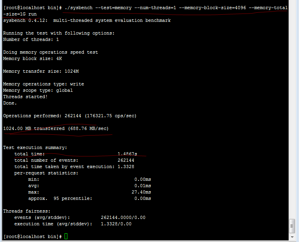The image size is (299, 242).
Task: Click the final '[root@localhost bin]#' prompt
Action: pyautogui.click(x=33, y=237)
